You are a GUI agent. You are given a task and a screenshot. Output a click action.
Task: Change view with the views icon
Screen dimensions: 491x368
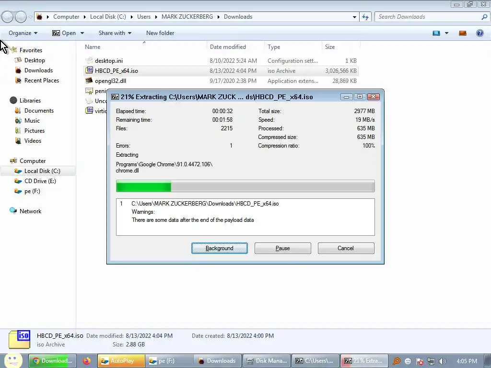pos(436,33)
